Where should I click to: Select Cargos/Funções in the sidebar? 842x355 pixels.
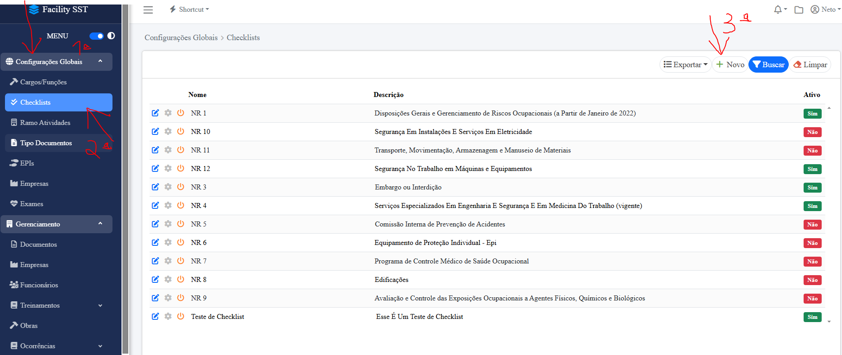pos(43,82)
